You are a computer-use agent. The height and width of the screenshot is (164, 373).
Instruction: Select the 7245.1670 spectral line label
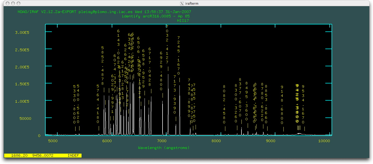(x=178, y=56)
